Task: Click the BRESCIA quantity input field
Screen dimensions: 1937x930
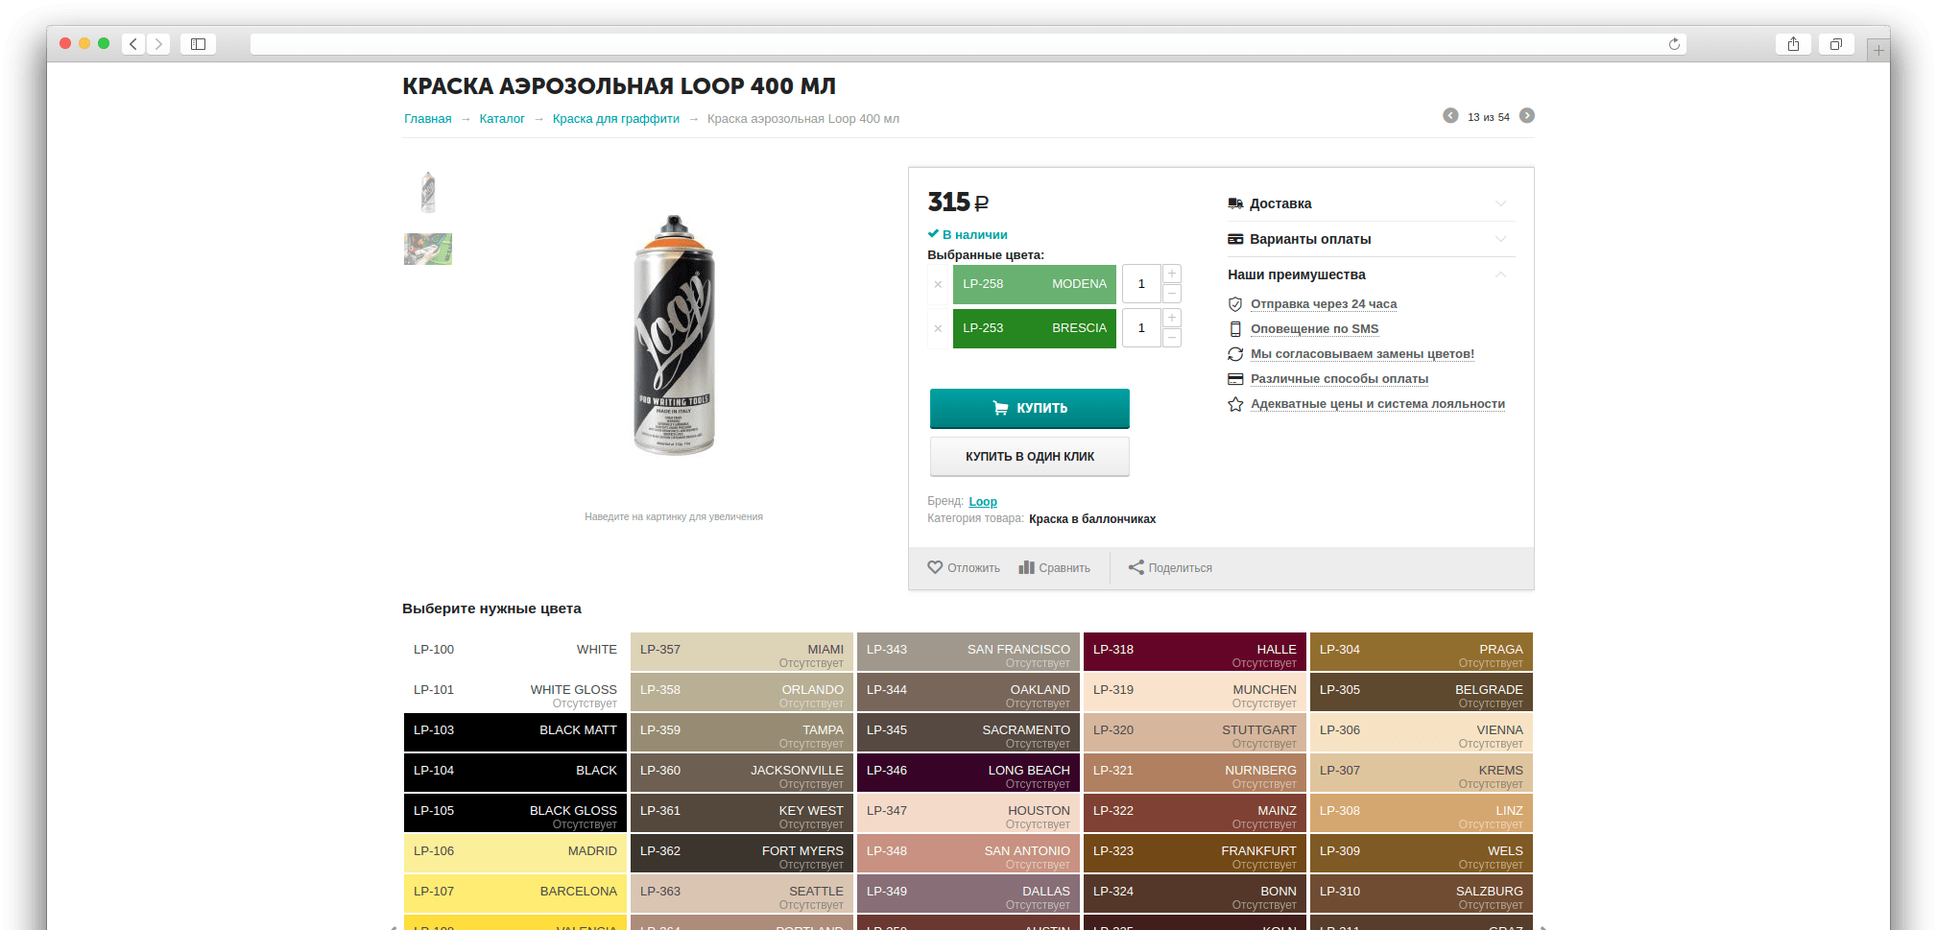Action: coord(1141,328)
